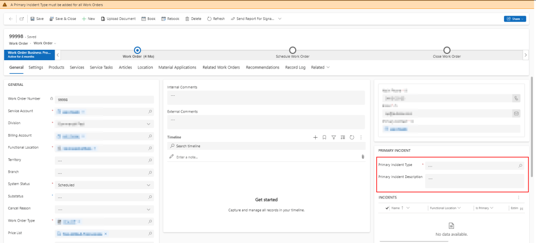Click the phone call icon in contact card
The width and height of the screenshot is (536, 243).
[x=516, y=98]
